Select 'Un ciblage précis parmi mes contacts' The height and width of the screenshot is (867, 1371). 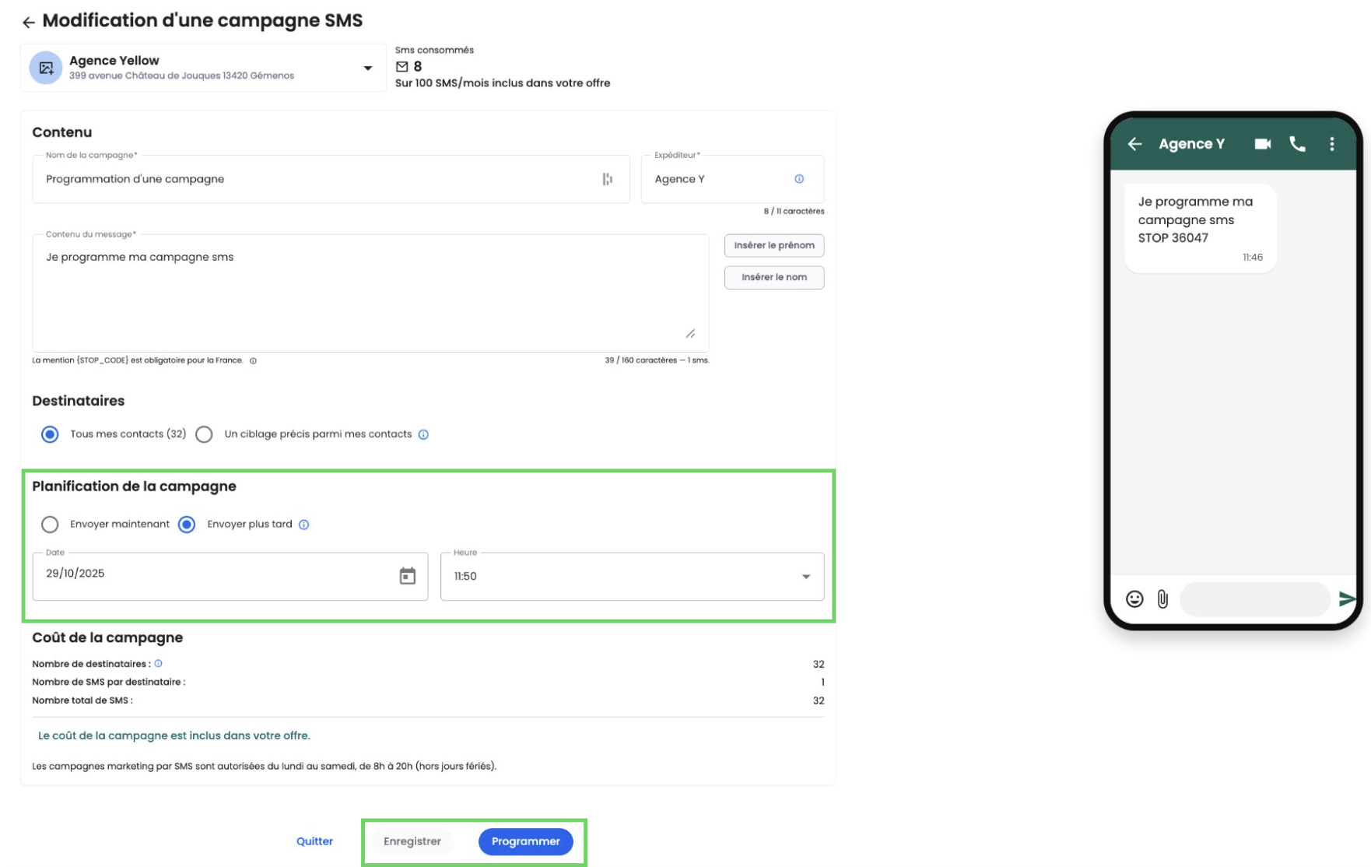click(205, 434)
